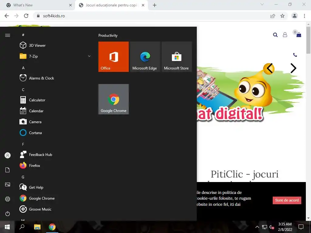
Task: Go to next banner slide arrow
Action: coord(293,68)
